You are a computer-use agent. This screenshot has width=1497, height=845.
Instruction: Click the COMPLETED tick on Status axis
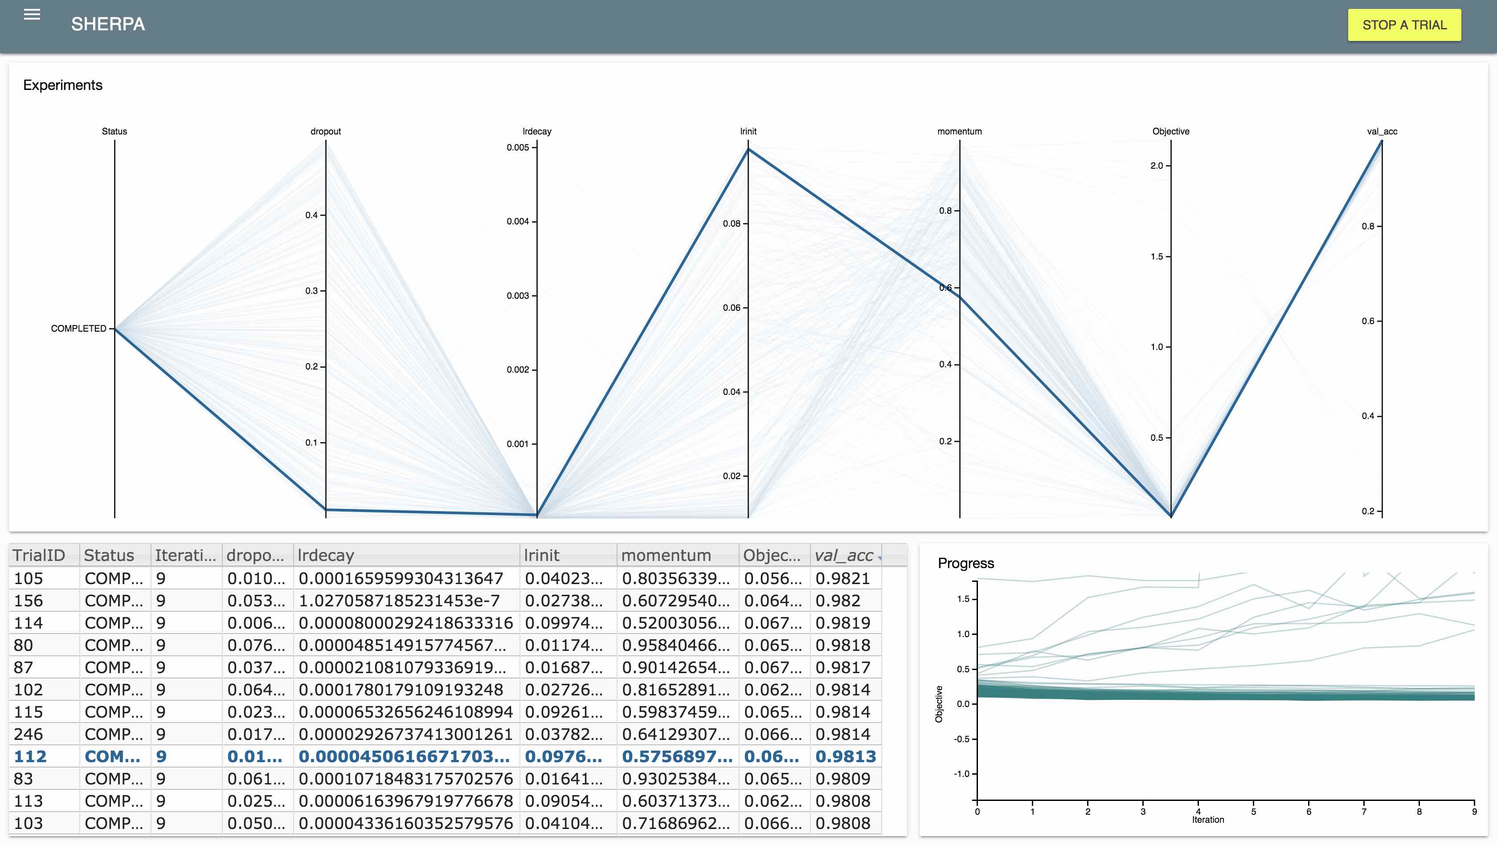tap(78, 329)
